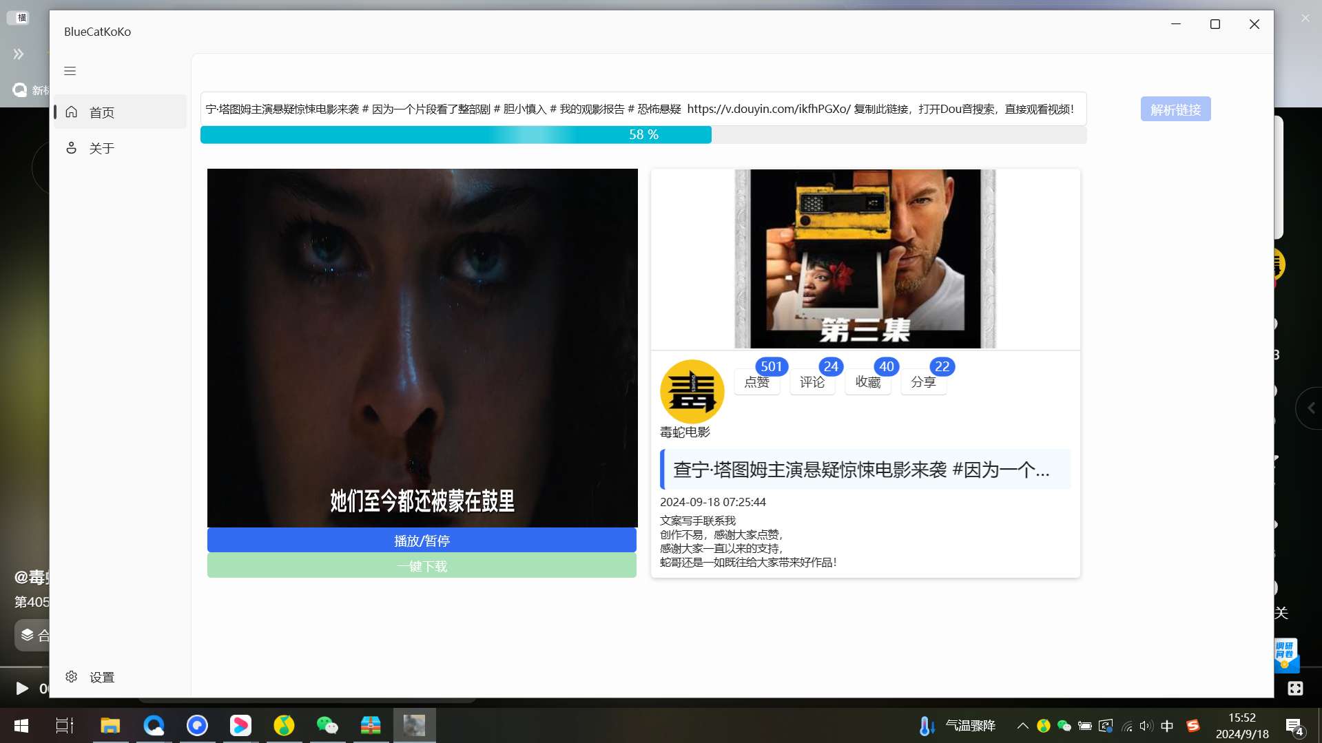This screenshot has width=1322, height=743.
Task: Open the WinRAR archive taskbar icon
Action: click(371, 726)
